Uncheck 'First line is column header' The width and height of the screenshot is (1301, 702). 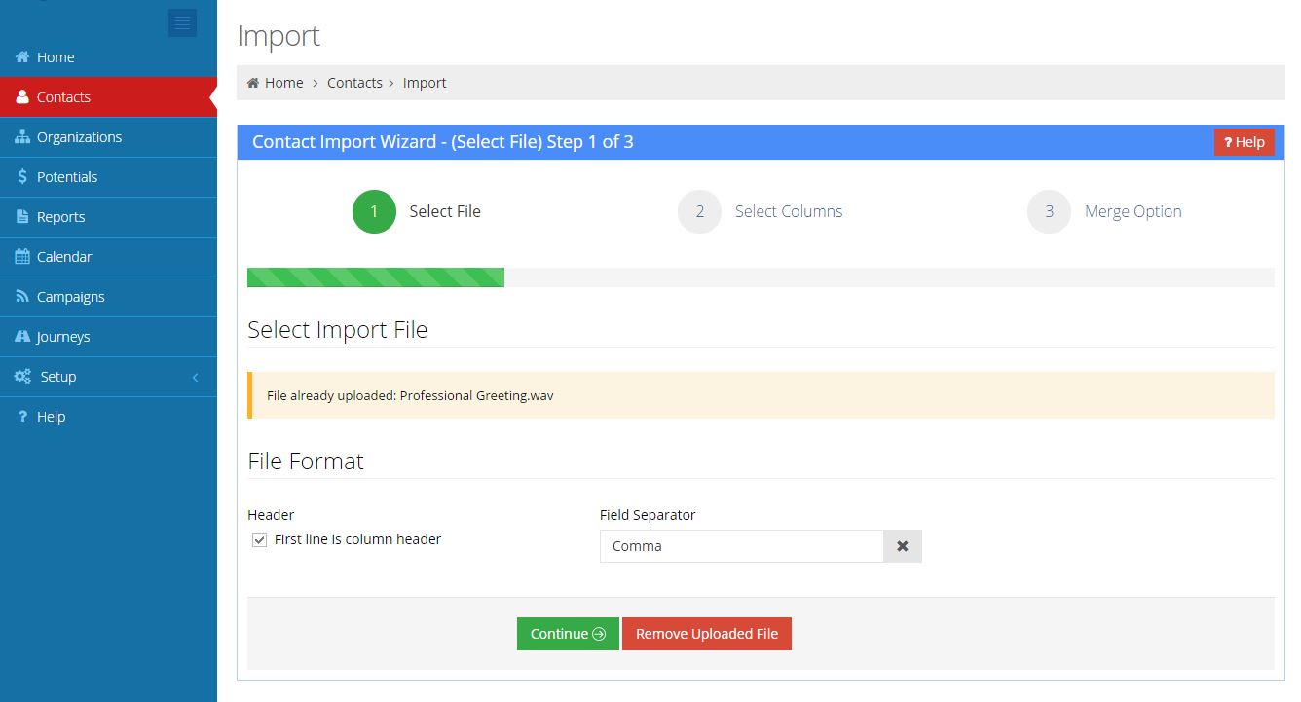(259, 538)
